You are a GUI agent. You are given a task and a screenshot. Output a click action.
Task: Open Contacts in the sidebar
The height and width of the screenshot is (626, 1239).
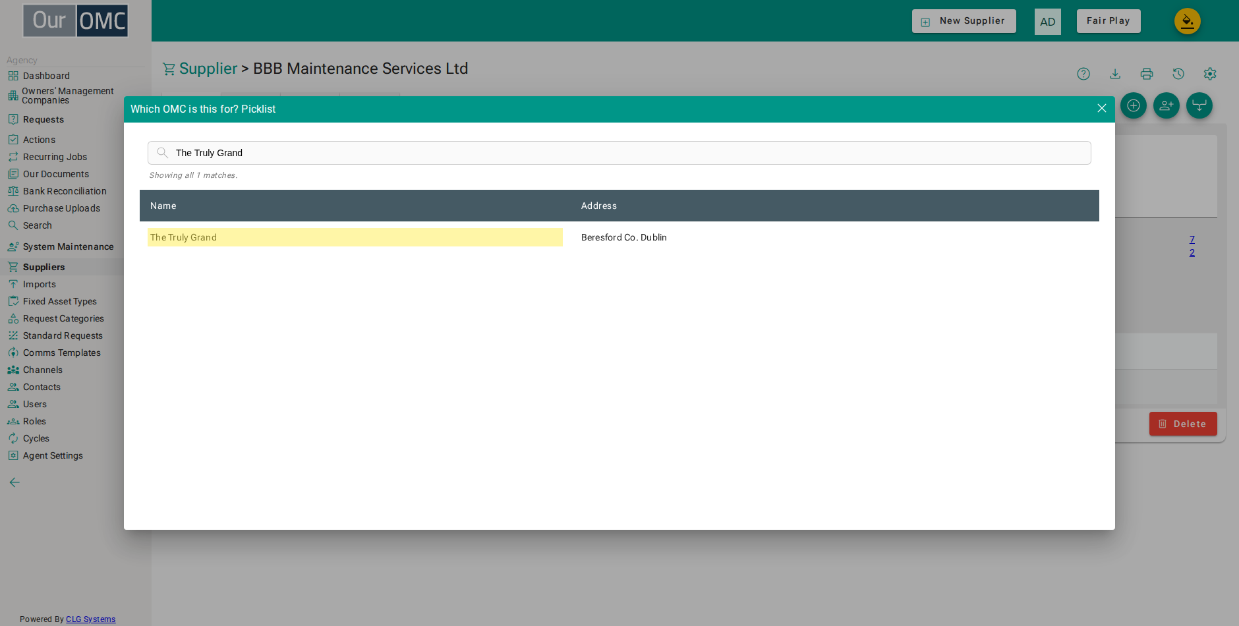[x=42, y=387]
